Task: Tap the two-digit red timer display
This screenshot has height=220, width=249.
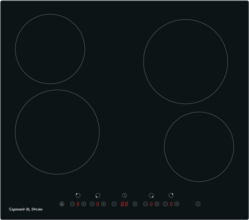Action: [124, 204]
